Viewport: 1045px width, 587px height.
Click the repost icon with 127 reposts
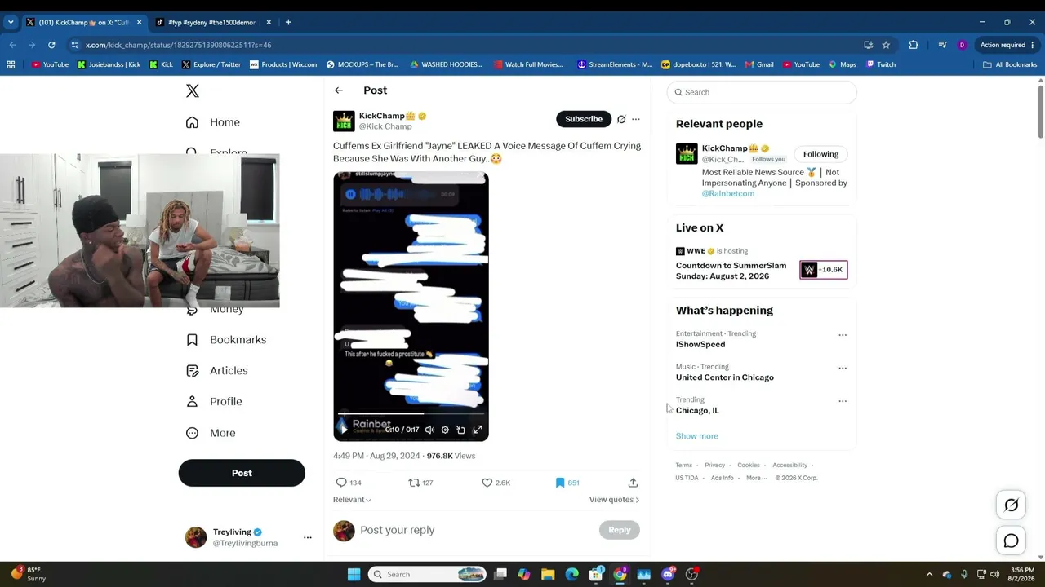coord(420,483)
